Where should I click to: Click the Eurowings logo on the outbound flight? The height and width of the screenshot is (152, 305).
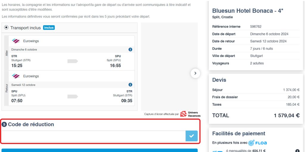pos(16,41)
